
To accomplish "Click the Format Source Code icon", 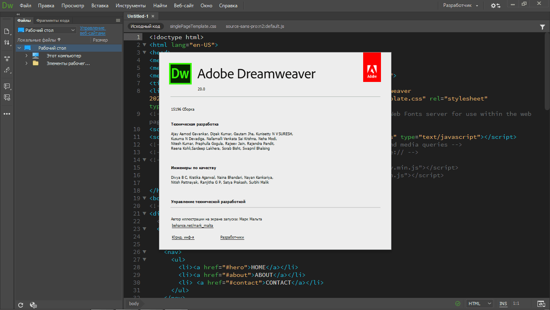I will point(7,70).
